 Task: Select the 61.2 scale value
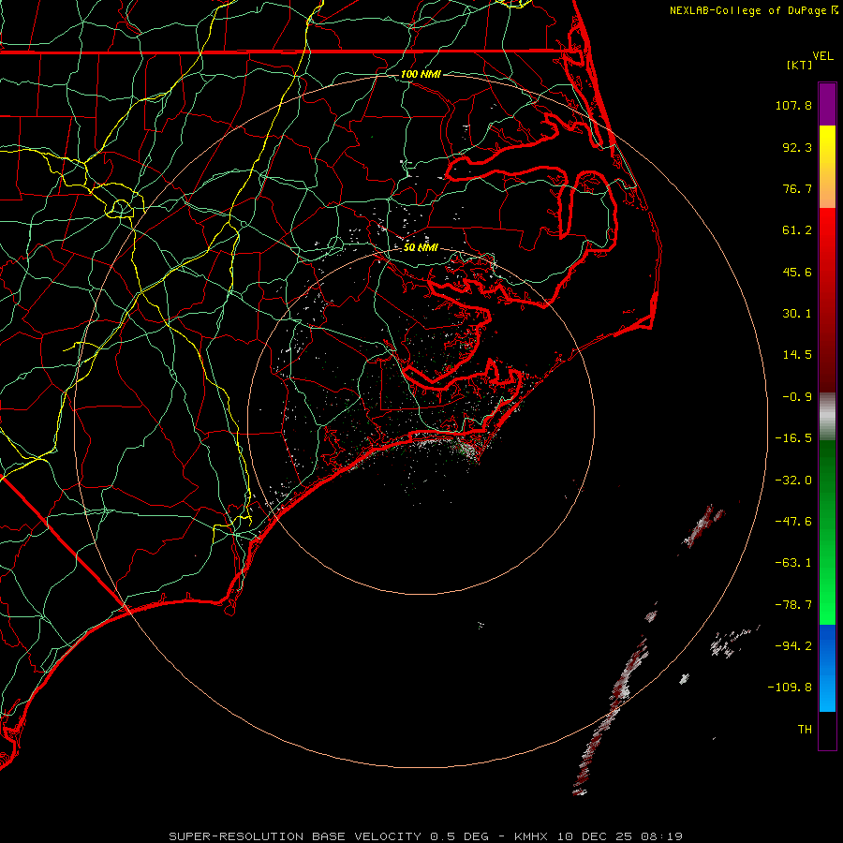[x=797, y=230]
